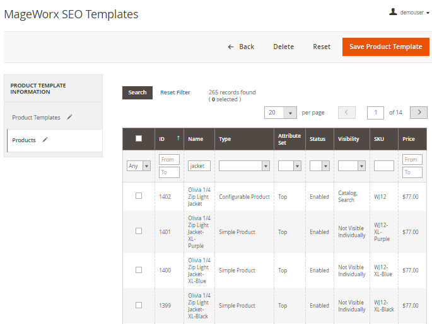The image size is (432, 324).
Task: Click pencil icon beside Products tab
Action: point(45,140)
